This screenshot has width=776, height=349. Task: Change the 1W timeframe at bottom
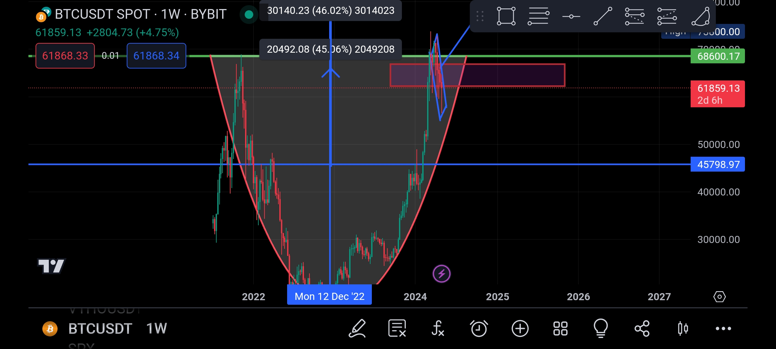(x=156, y=329)
